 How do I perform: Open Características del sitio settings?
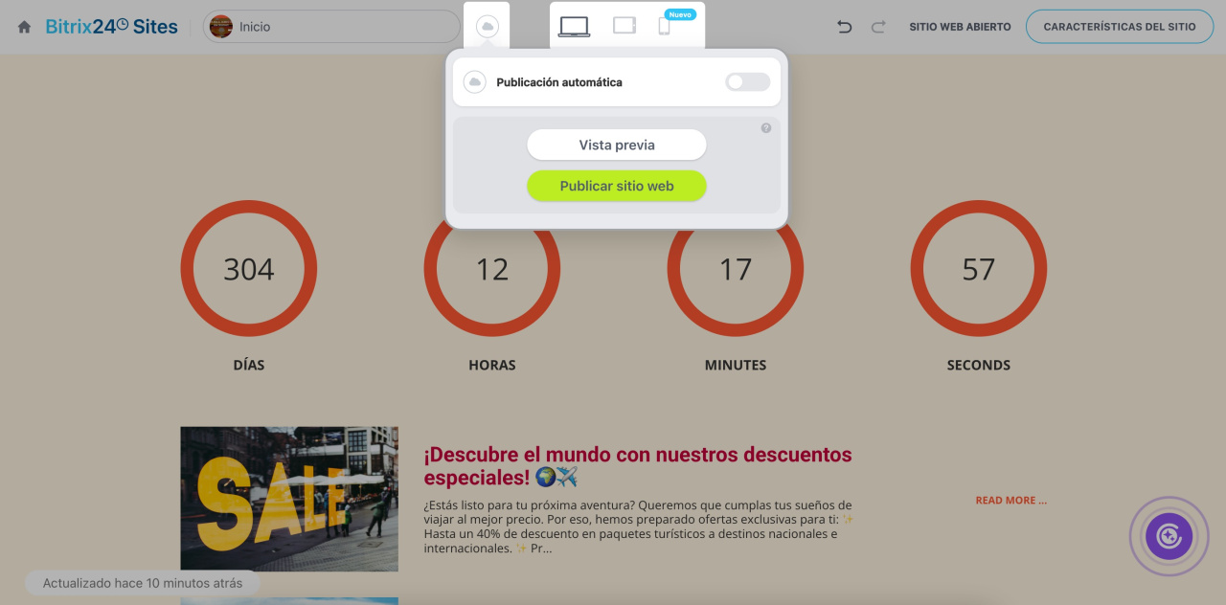point(1120,27)
